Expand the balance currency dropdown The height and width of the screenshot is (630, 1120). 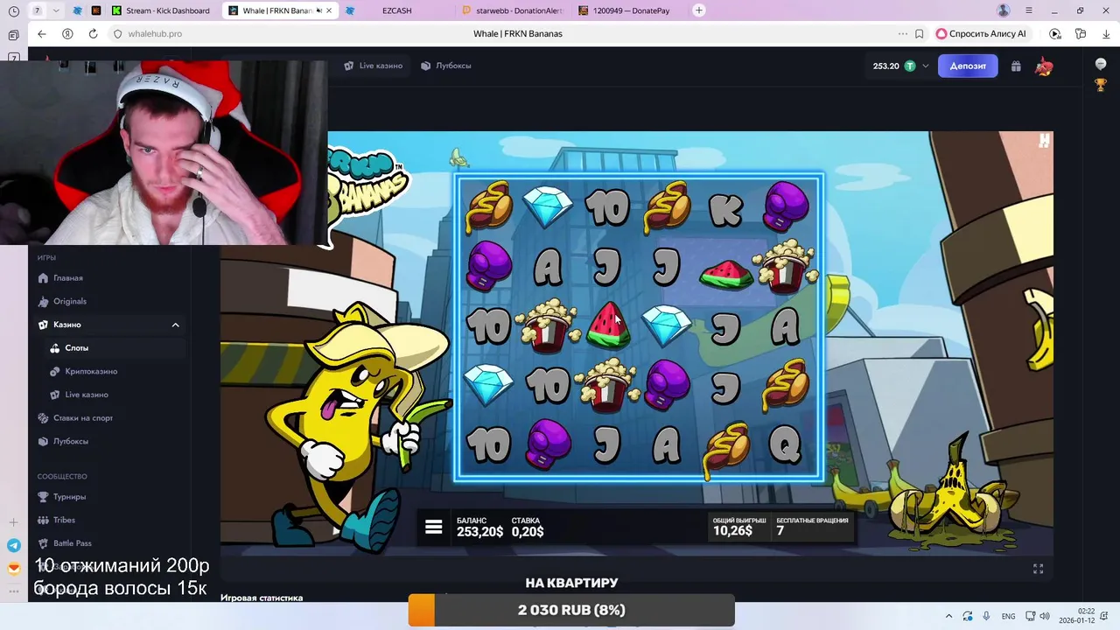tap(926, 66)
